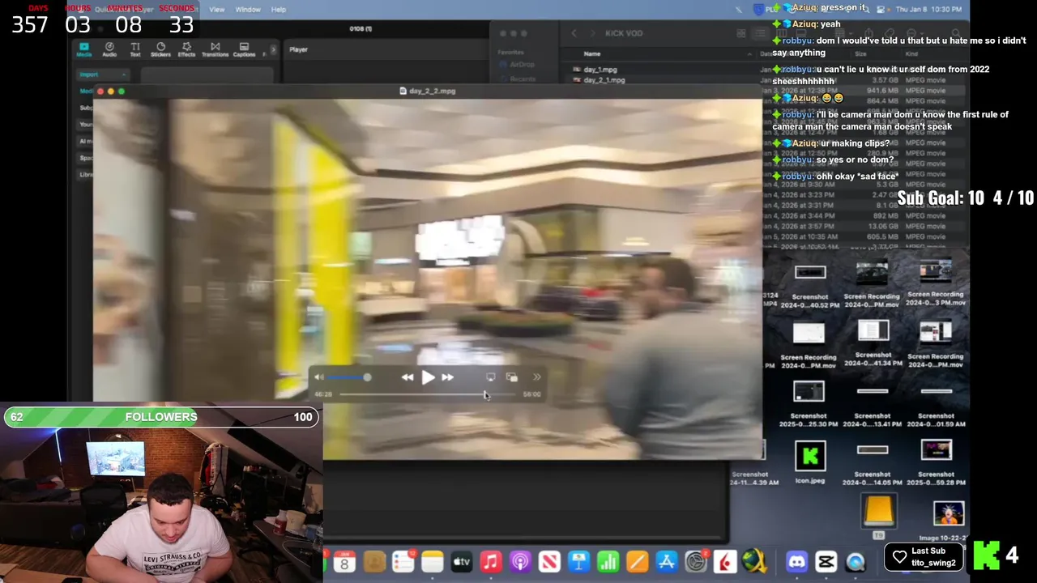Launch Numbers from the Dock
The image size is (1037, 583).
coord(608,561)
